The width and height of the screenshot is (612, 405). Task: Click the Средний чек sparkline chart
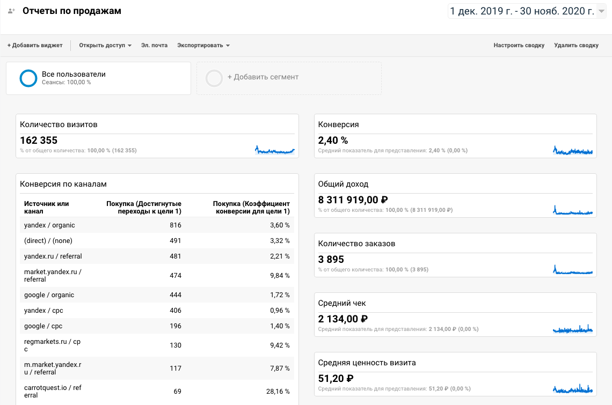(x=573, y=329)
